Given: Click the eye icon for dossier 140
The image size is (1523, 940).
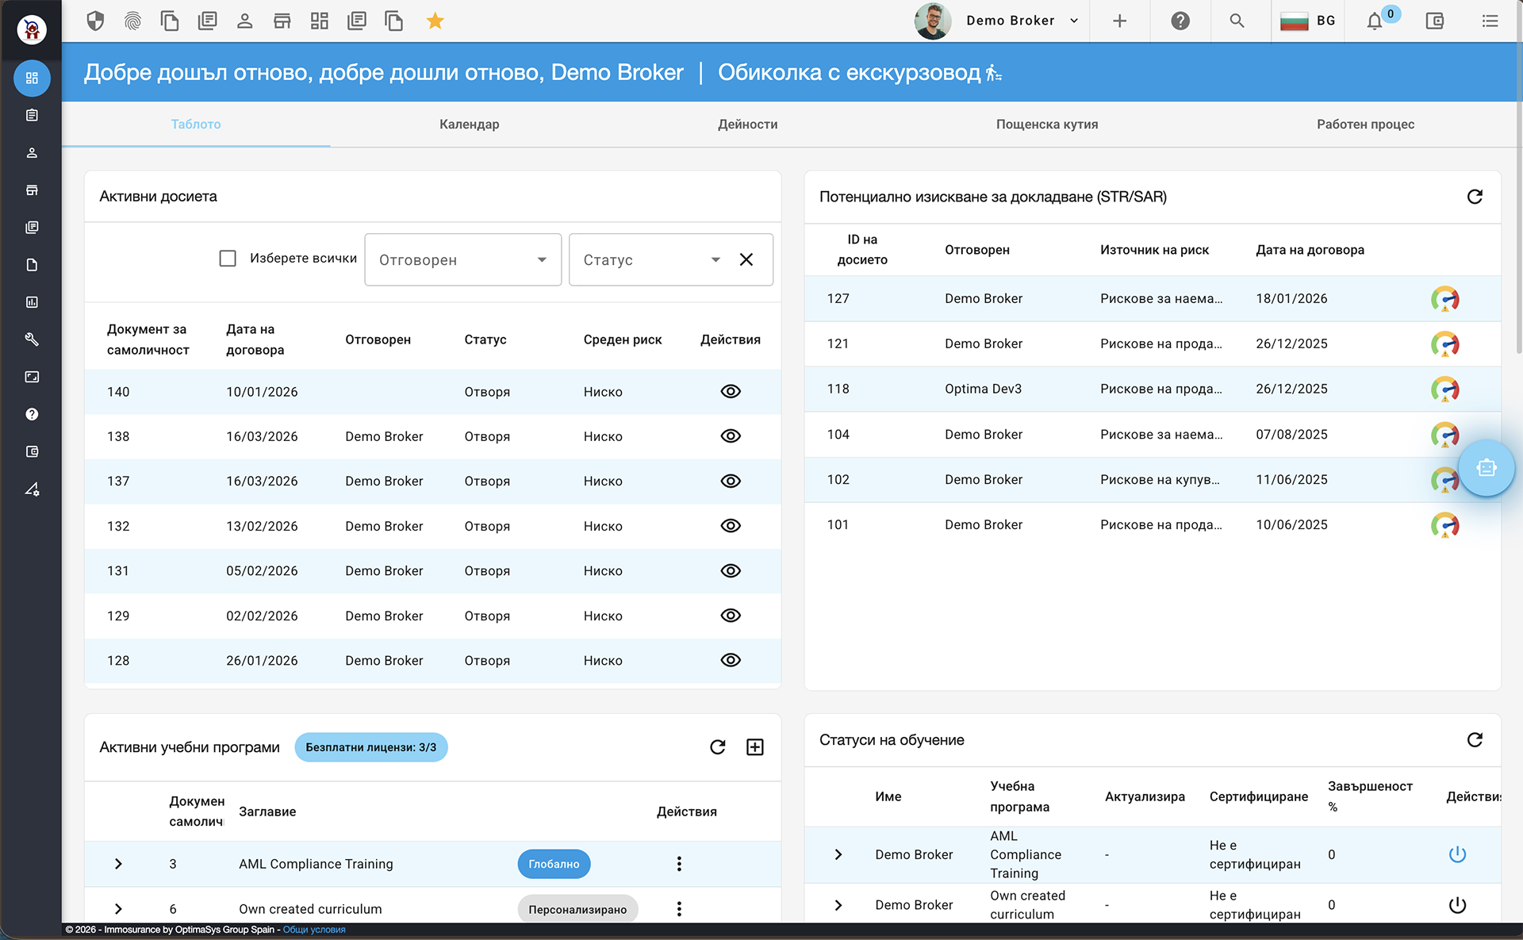Looking at the screenshot, I should 731,391.
